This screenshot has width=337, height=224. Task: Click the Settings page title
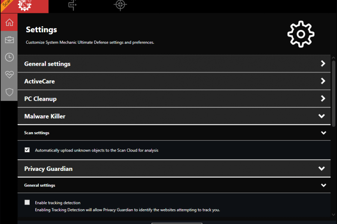pos(41,30)
